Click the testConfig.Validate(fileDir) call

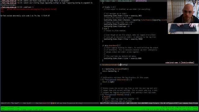[x=117, y=69]
